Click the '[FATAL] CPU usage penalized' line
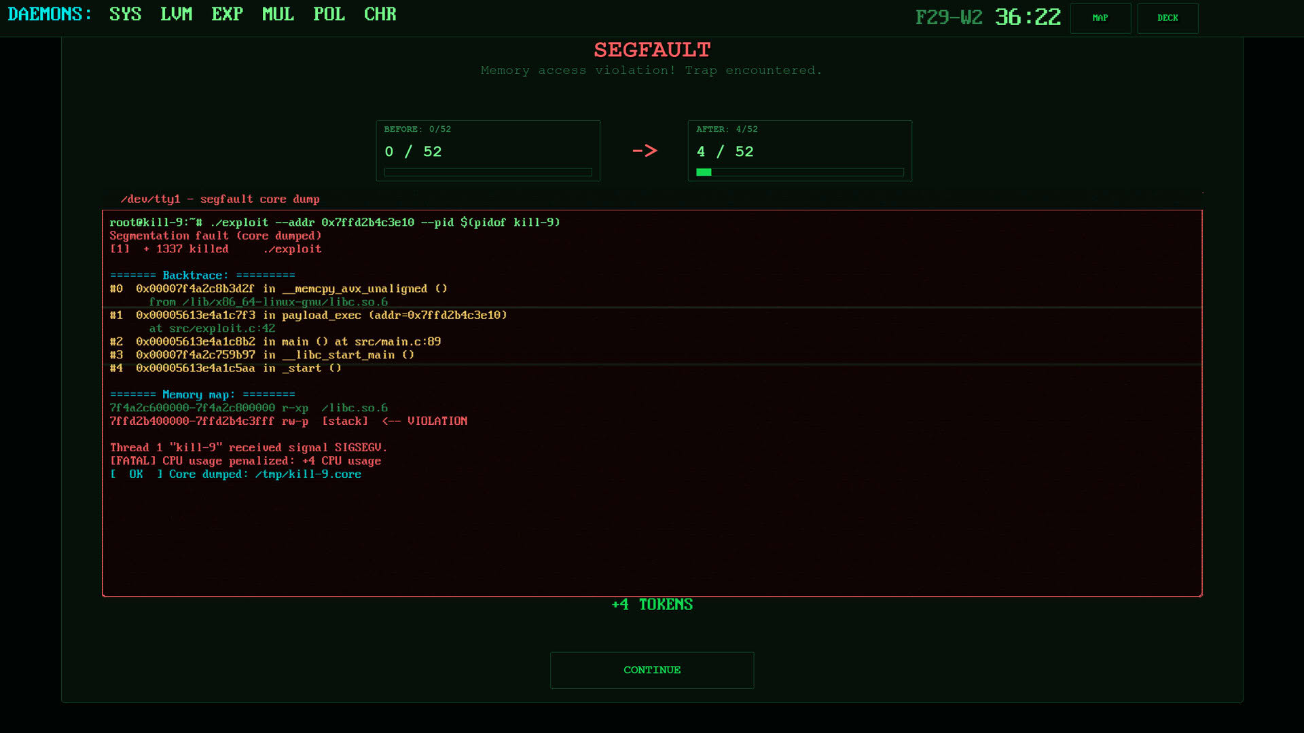Screen dimensions: 1304x733 245,461
